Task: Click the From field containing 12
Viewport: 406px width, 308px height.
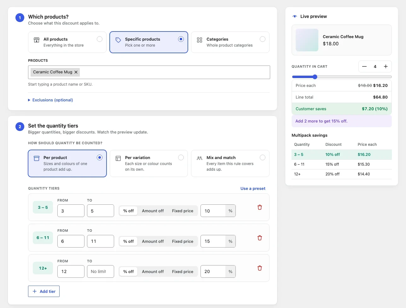Action: [x=71, y=271]
